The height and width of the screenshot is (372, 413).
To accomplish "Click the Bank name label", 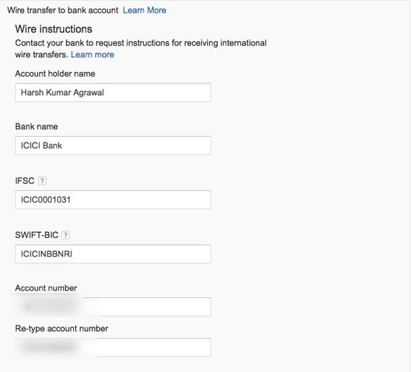I will click(x=37, y=127).
